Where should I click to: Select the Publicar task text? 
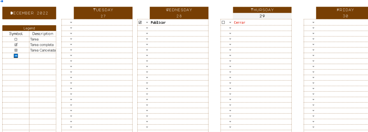tap(158, 23)
